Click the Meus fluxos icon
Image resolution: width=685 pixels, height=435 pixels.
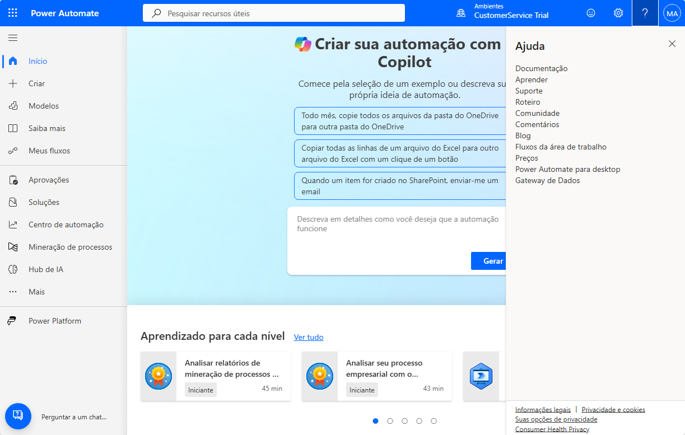click(x=13, y=151)
